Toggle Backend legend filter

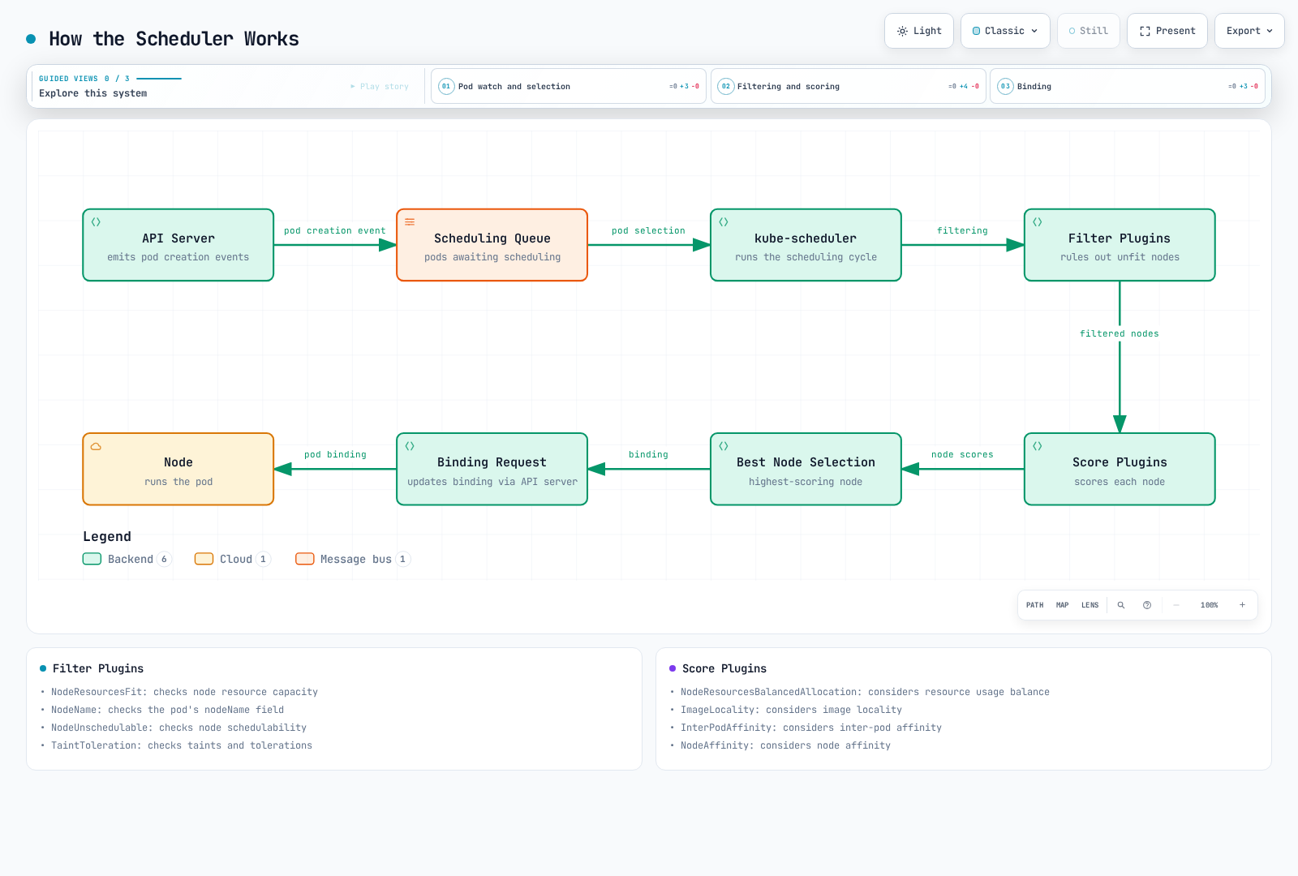tap(127, 559)
